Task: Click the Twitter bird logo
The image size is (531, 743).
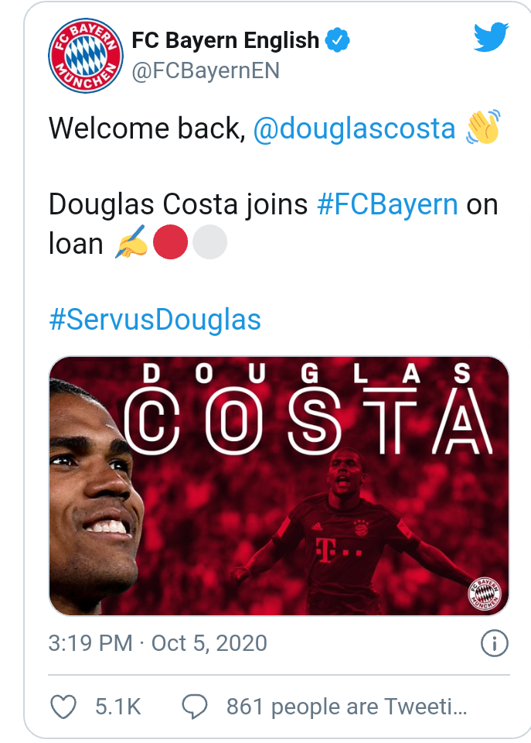Action: pyautogui.click(x=492, y=36)
